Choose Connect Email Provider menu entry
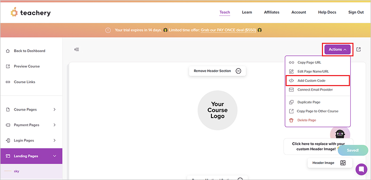Image resolution: width=371 pixels, height=180 pixels. pyautogui.click(x=318, y=90)
